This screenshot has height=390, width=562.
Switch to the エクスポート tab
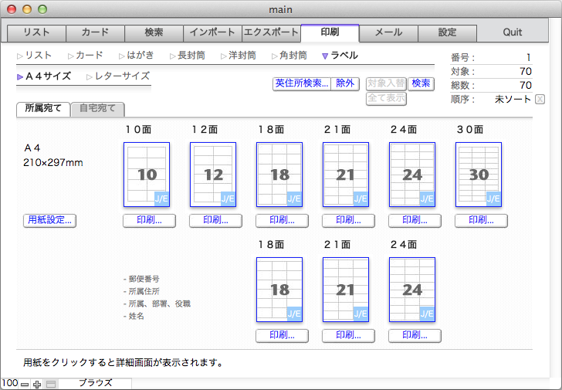pos(270,32)
